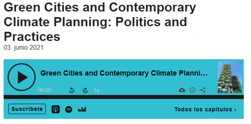This screenshot has height=124, width=251.
Task: Download the episode with the cloud icon
Action: (x=182, y=90)
